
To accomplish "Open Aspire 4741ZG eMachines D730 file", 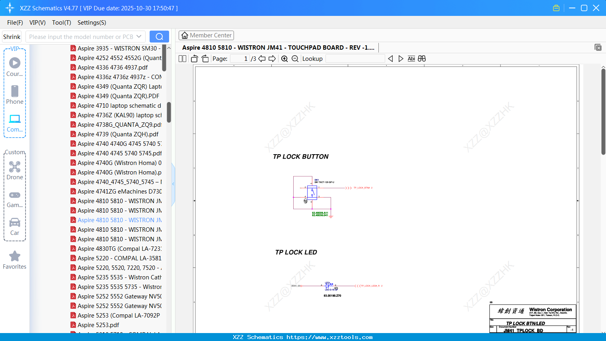I will [x=116, y=192].
